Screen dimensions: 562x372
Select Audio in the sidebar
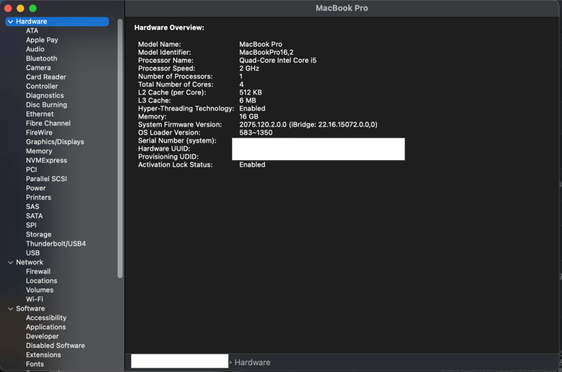point(35,50)
